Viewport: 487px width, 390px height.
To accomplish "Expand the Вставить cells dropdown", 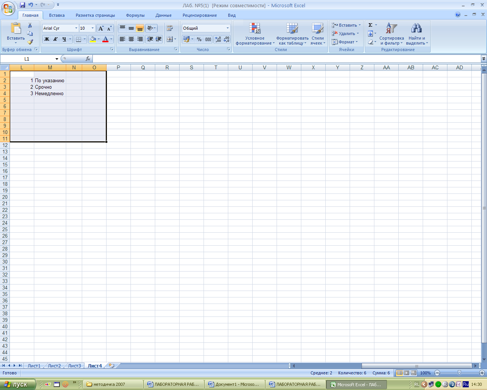I will click(360, 25).
